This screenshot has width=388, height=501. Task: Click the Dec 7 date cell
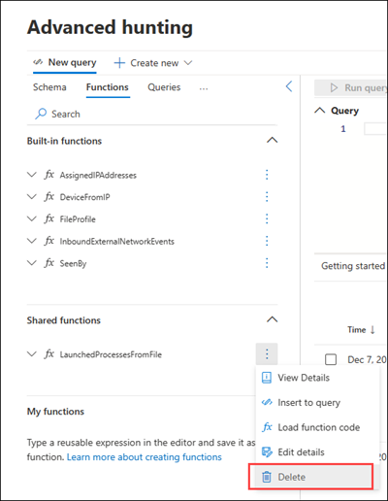coord(367,359)
